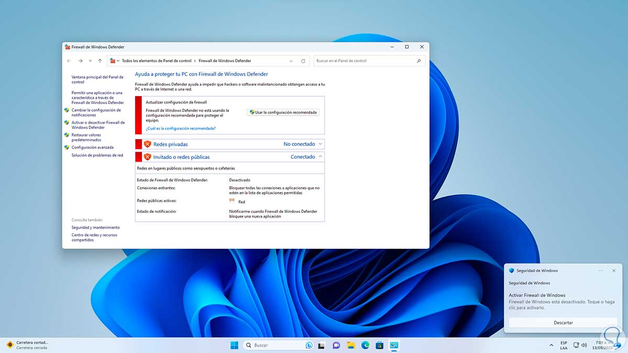This screenshot has height=353, width=628.
Task: Click the red shield icon for Redes privadas
Action: point(148,144)
